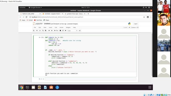The width and height of the screenshot is (171, 96).
Task: Click the network icon in top bar
Action: (x=143, y=7)
